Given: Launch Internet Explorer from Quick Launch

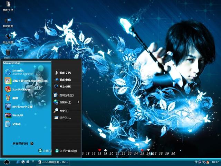Looking at the screenshot, I should pyautogui.click(x=18, y=162).
